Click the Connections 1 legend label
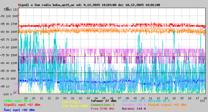The height and width of the screenshot is (112, 208). click(x=102, y=105)
